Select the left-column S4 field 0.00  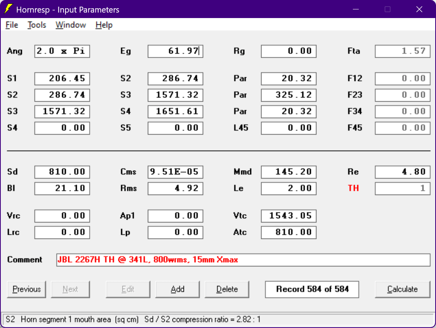point(62,128)
